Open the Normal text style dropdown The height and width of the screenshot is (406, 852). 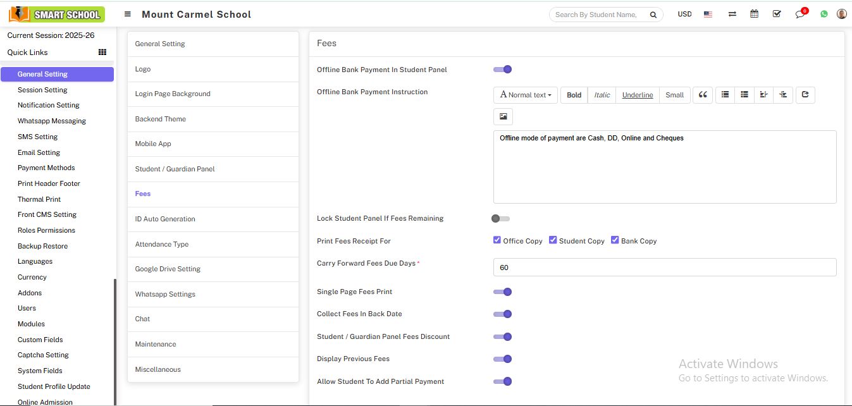[x=525, y=95]
